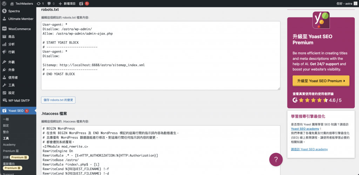Save changes with 儲存 robots.txt 的變更
Screen dimensions: 359x175
58,100
